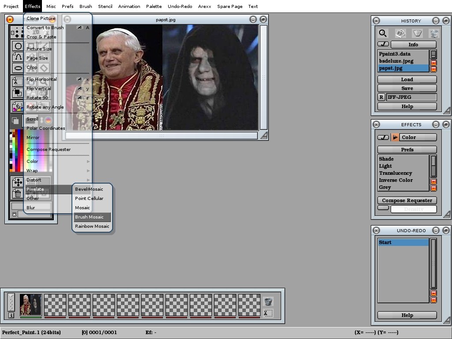Select the colorful paint tool icon

point(17,107)
